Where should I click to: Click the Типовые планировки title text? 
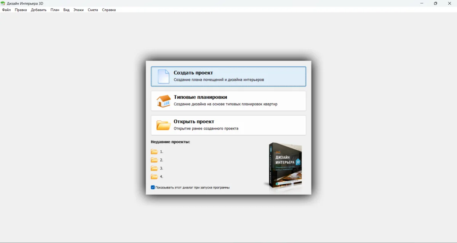click(200, 97)
